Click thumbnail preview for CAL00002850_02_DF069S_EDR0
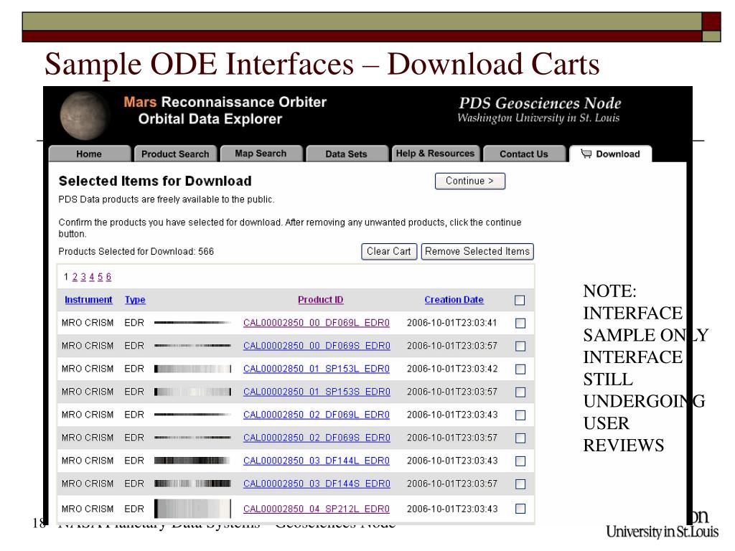The height and width of the screenshot is (551, 735). coord(192,437)
